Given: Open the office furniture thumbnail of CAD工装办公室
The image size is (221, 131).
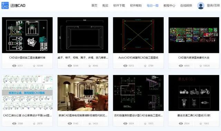Looking at the screenshot, I should (x=27, y=93).
